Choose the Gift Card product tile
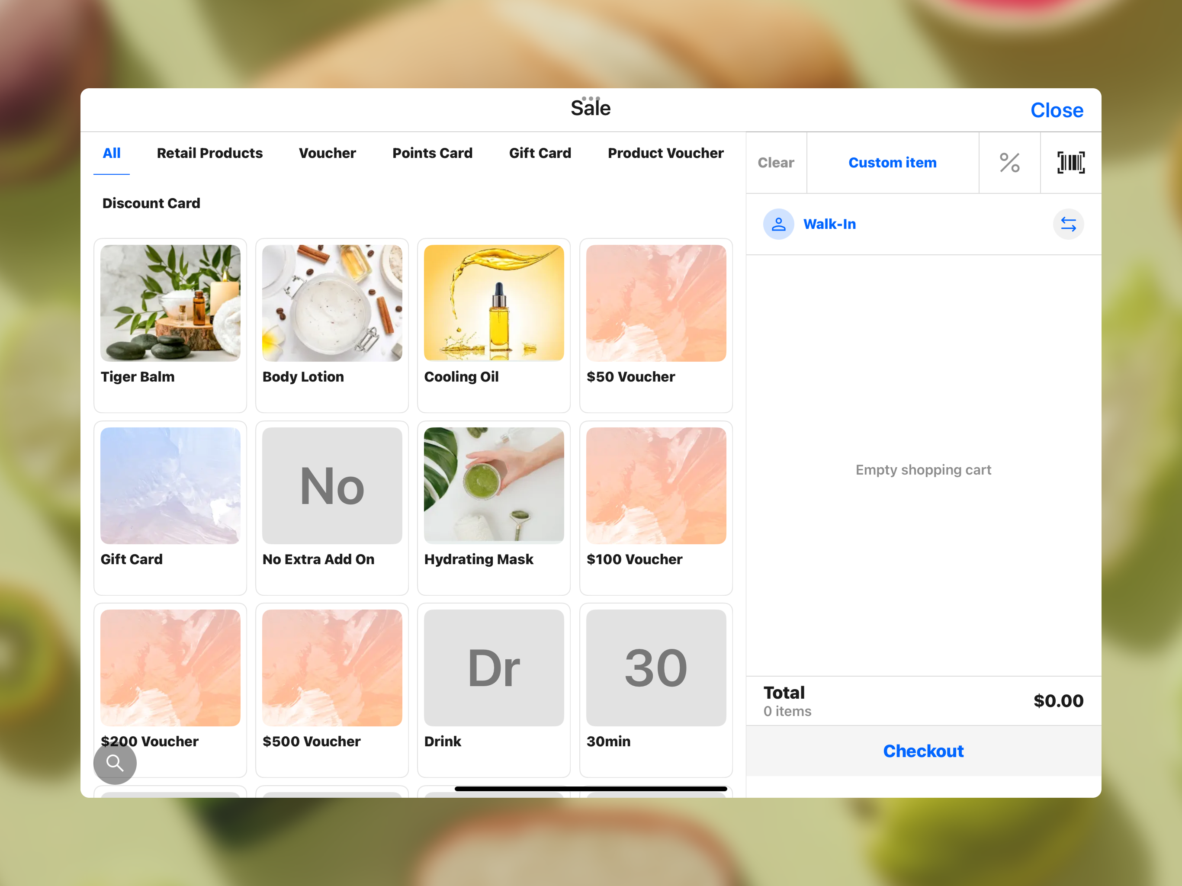The image size is (1182, 886). (x=170, y=507)
